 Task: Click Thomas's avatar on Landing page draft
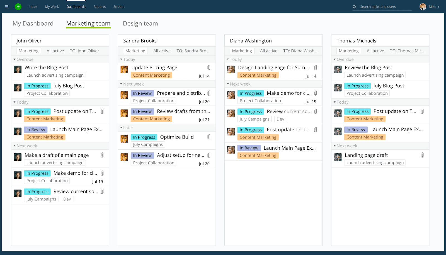[x=338, y=157]
